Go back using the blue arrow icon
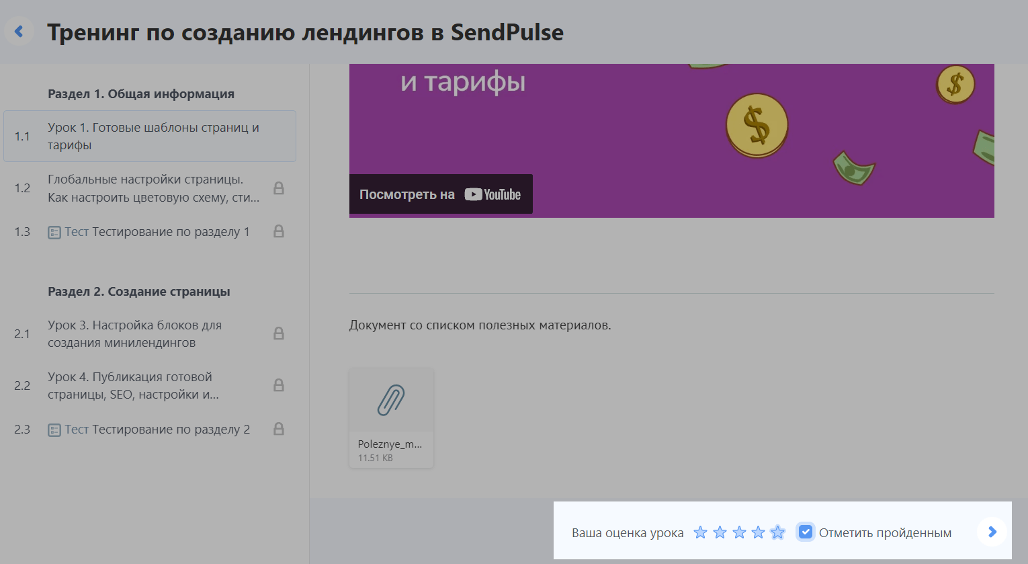The image size is (1028, 564). [19, 31]
